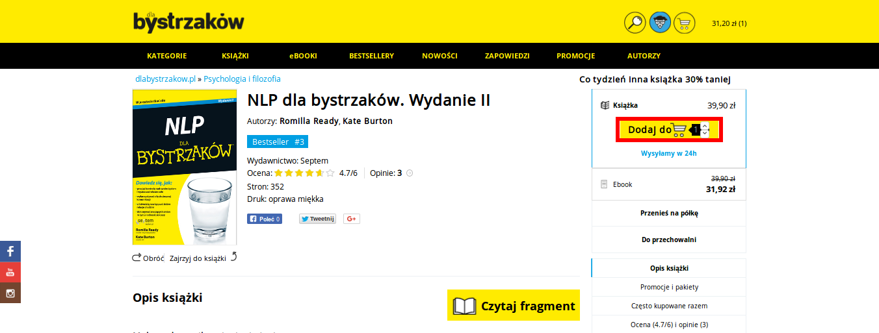This screenshot has height=333, width=879.
Task: Click the Ebook format icon
Action: pyautogui.click(x=604, y=184)
